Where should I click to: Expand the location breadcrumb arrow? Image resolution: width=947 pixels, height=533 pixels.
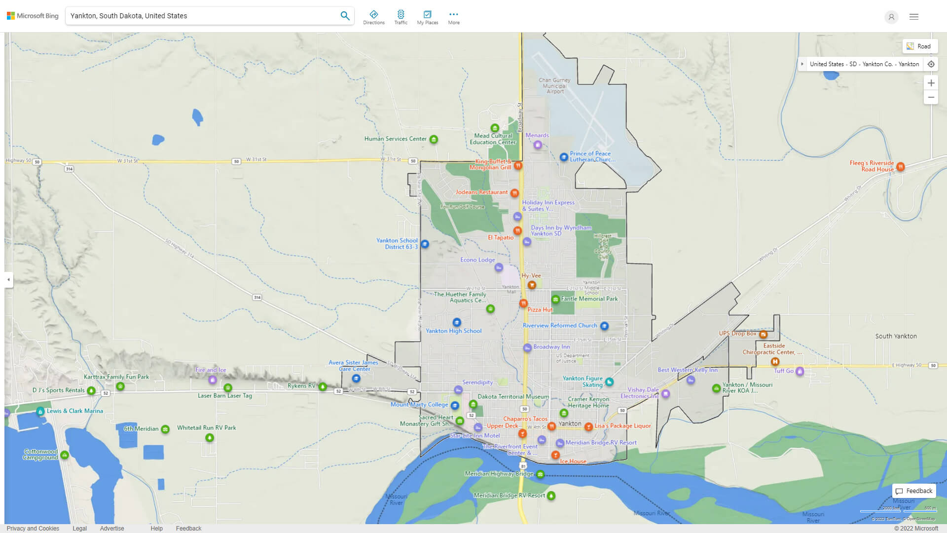[x=802, y=64]
